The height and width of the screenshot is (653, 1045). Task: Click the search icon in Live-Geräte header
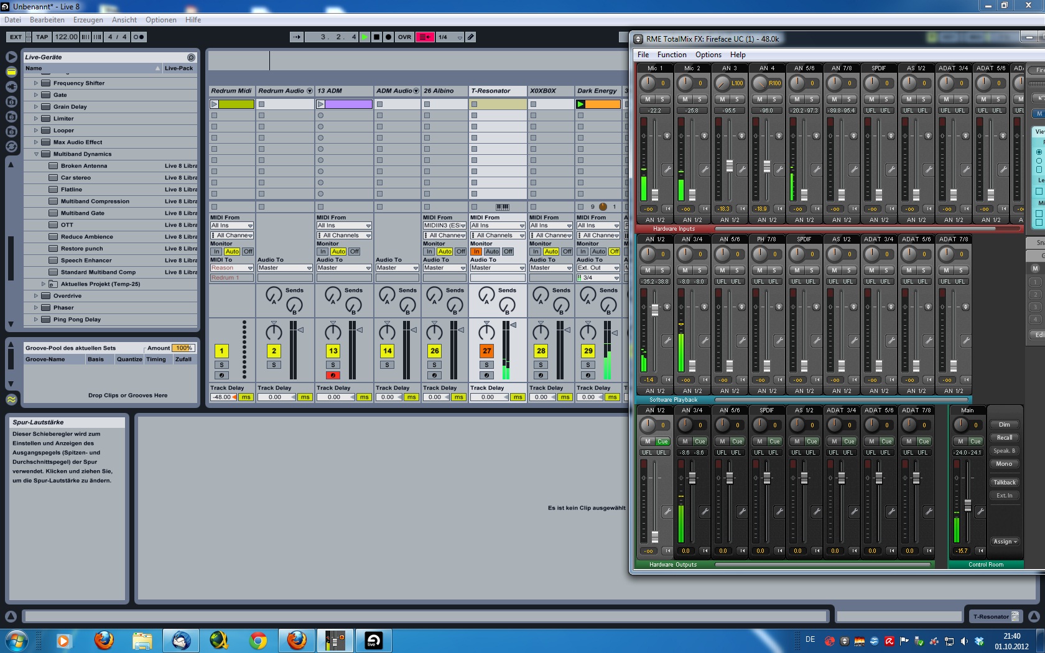pyautogui.click(x=191, y=57)
